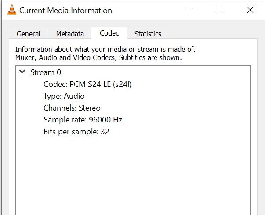Switch to the General tab
The image size is (265, 215).
click(29, 33)
